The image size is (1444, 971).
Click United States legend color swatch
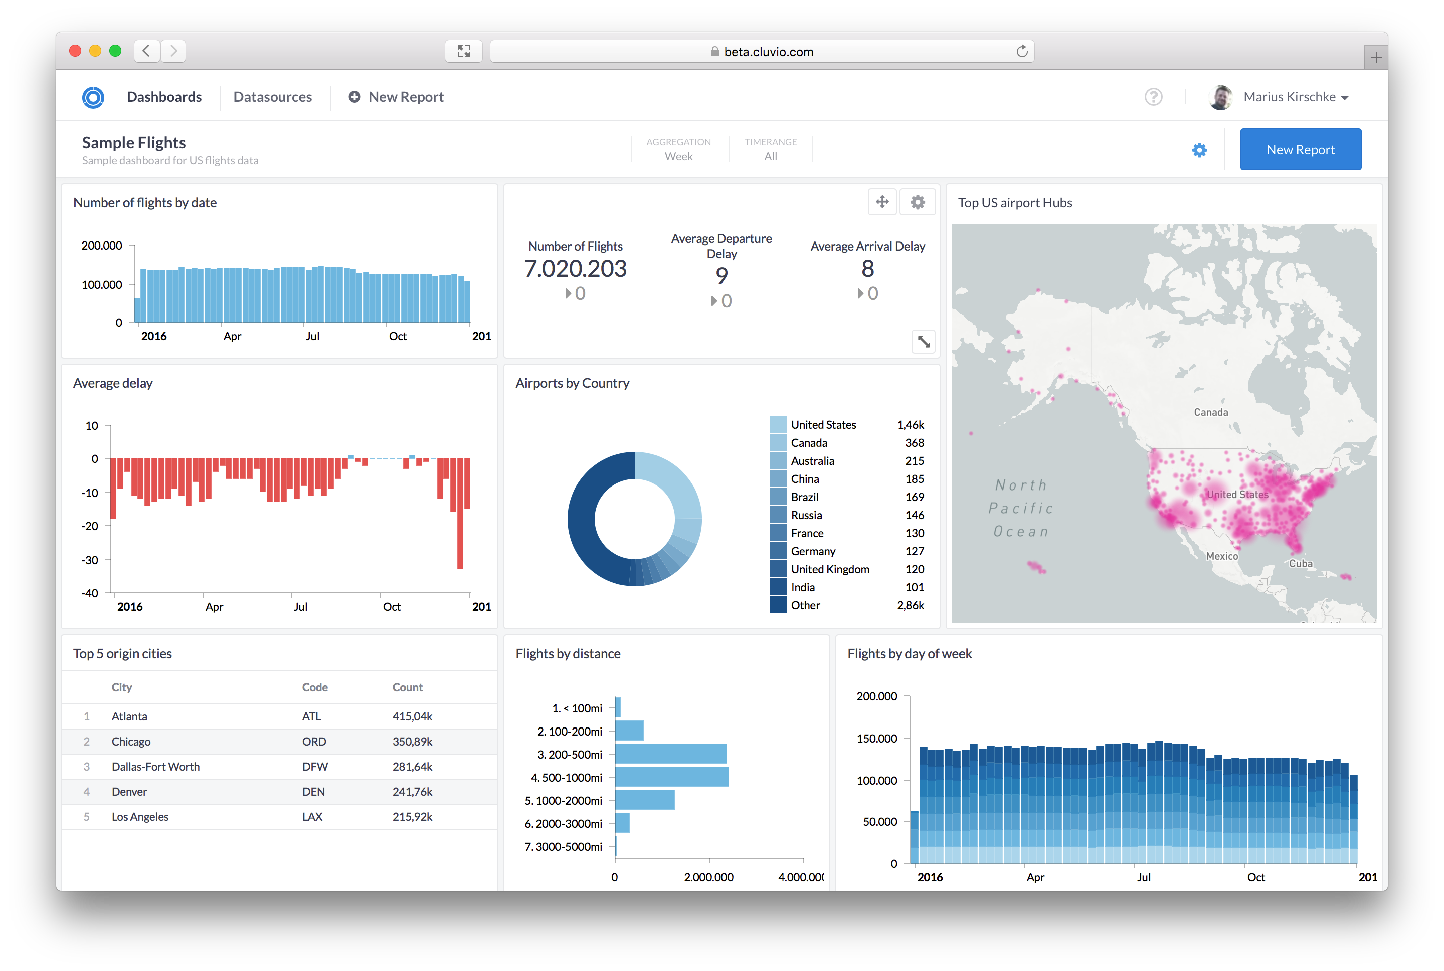click(x=778, y=425)
